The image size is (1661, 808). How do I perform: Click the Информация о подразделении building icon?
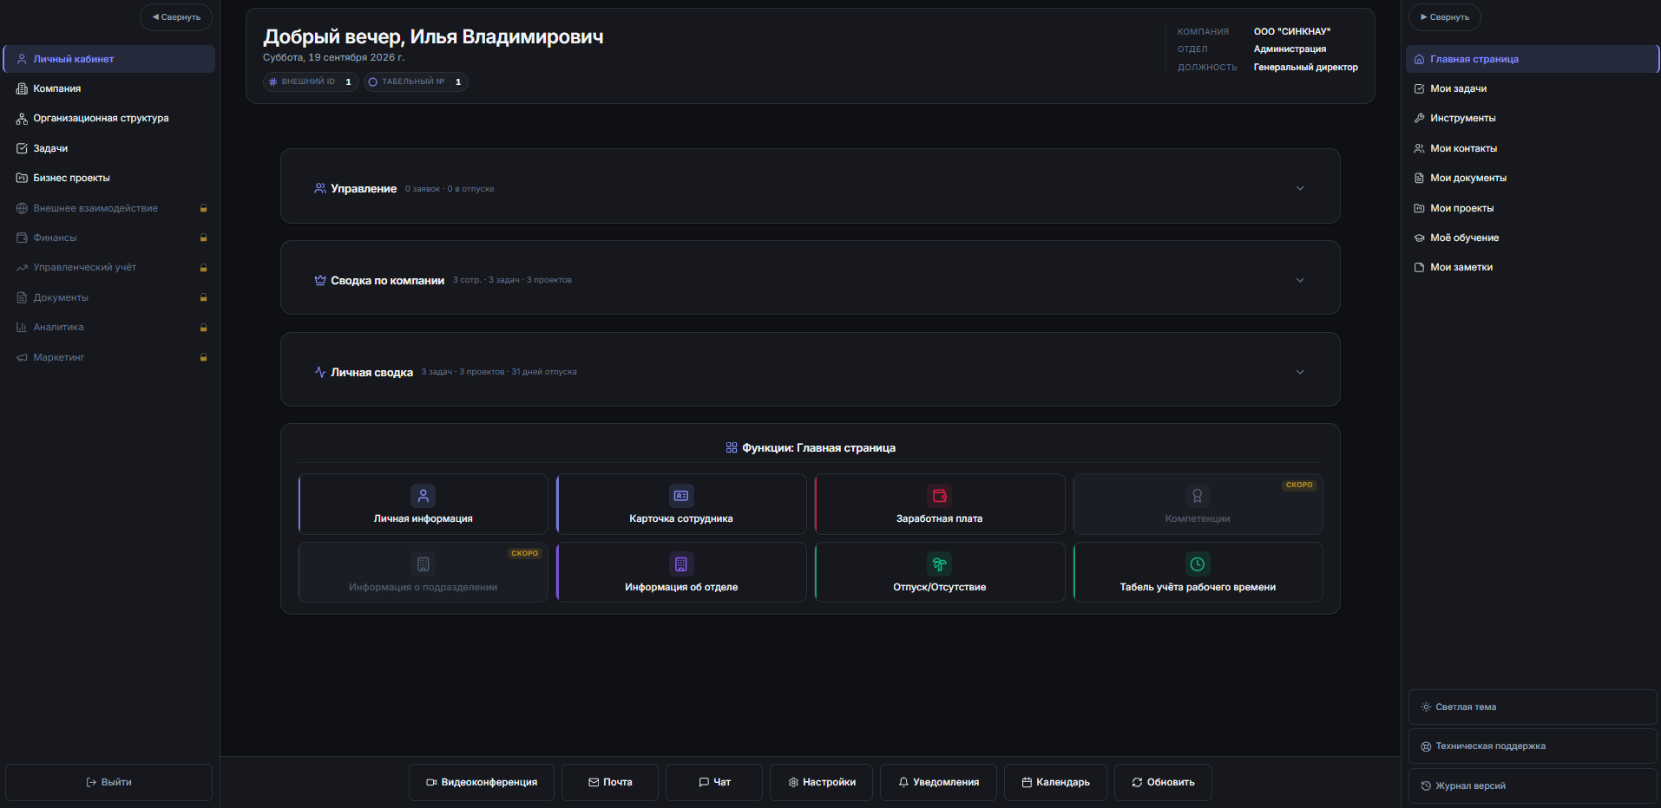pos(423,564)
